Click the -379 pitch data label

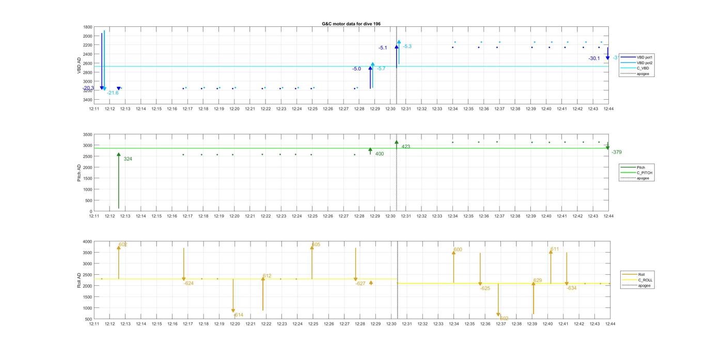pos(617,152)
